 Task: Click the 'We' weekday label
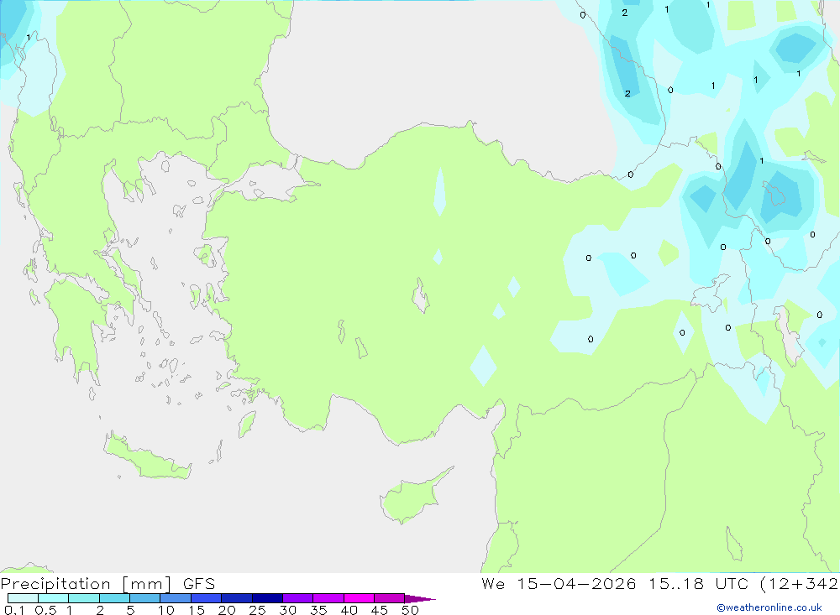493,583
